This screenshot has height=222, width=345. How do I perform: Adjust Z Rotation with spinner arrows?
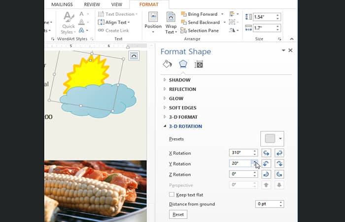point(255,174)
